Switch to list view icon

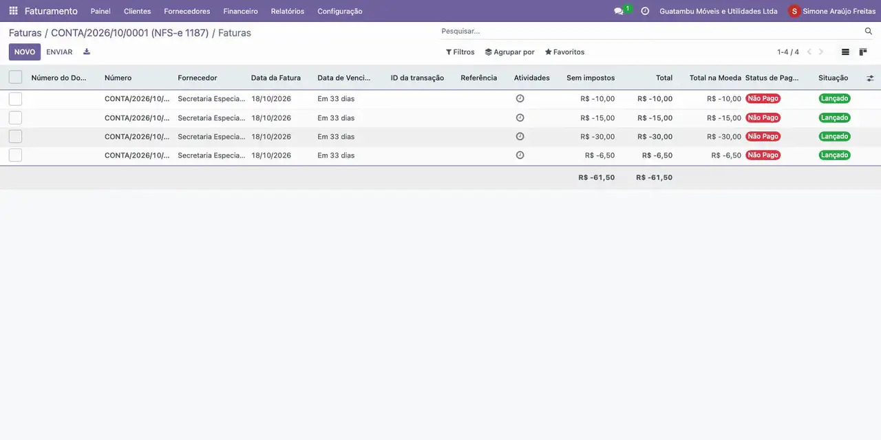point(845,52)
